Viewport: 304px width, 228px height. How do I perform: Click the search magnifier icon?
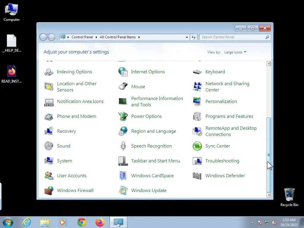(x=267, y=37)
